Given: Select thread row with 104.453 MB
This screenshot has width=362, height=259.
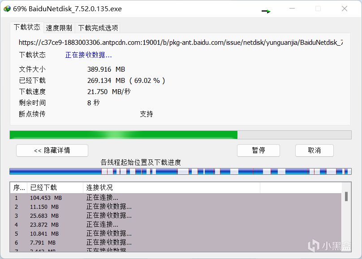Looking at the screenshot, I should pos(176,198).
